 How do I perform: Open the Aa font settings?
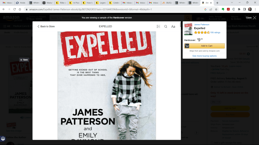coord(173,26)
